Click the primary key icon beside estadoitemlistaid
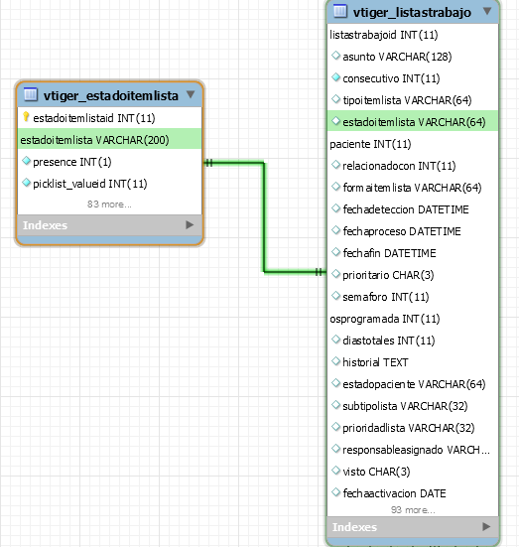This screenshot has height=547, width=519. [26, 117]
